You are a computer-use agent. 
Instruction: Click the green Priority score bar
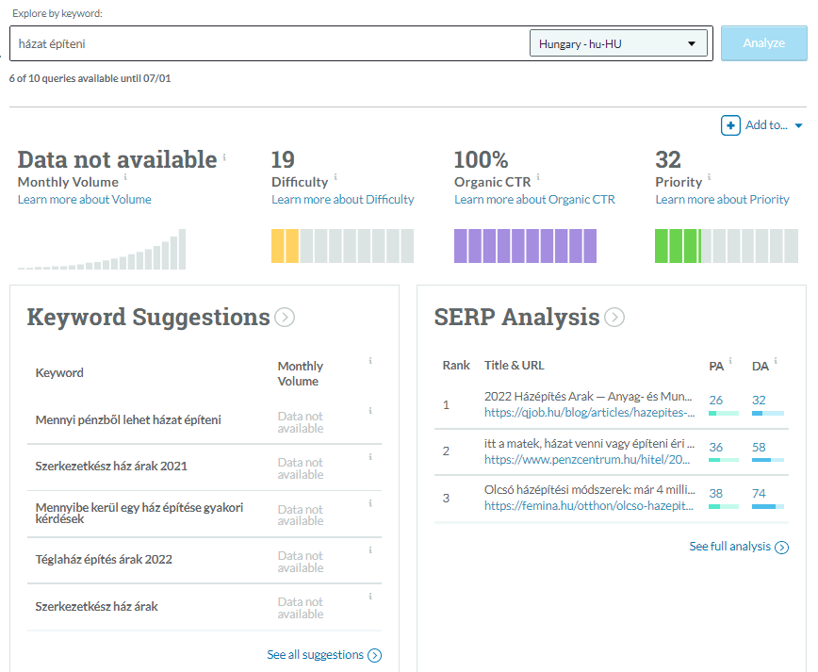[x=727, y=246]
